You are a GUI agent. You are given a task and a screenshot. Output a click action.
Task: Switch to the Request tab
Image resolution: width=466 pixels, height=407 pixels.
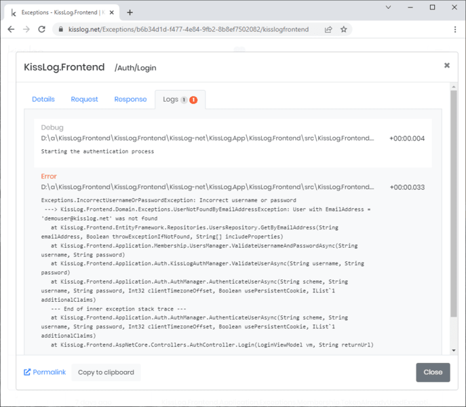[x=84, y=99]
